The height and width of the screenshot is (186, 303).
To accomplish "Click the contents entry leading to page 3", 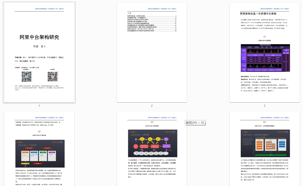I will click(152, 16).
